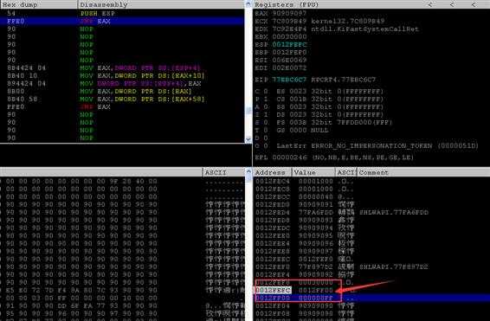Click hex bytes 894424 04
Viewport: 490px width, 321px height.
point(27,83)
